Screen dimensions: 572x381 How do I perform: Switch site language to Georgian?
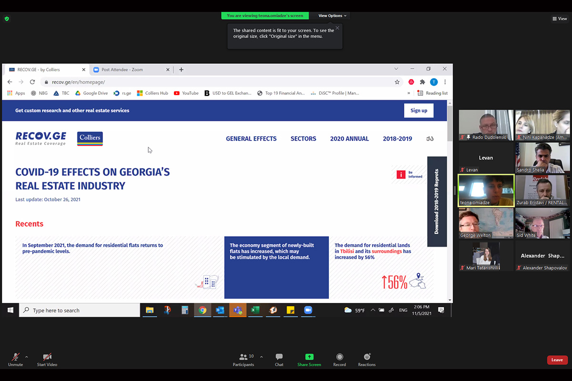[x=430, y=139]
